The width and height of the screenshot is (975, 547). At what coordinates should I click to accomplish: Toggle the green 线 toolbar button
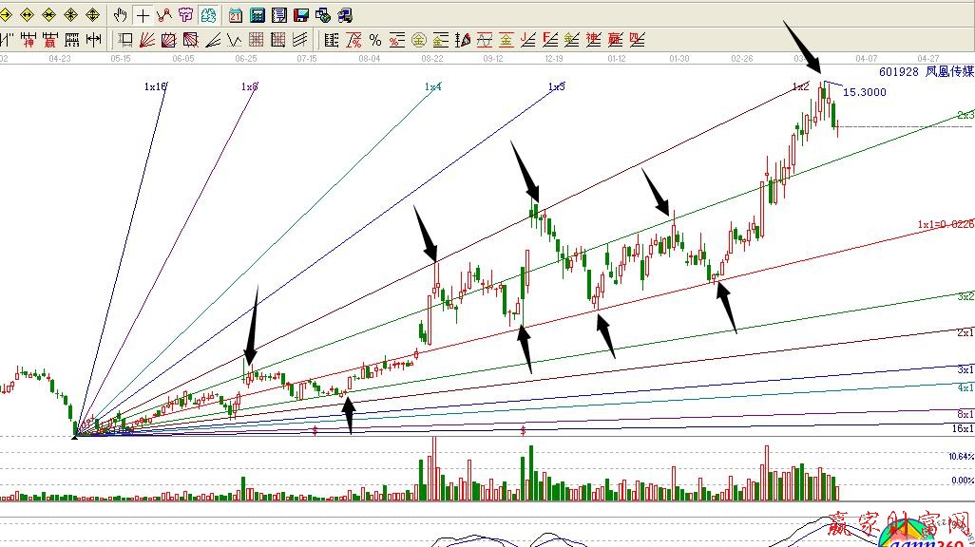[x=208, y=15]
